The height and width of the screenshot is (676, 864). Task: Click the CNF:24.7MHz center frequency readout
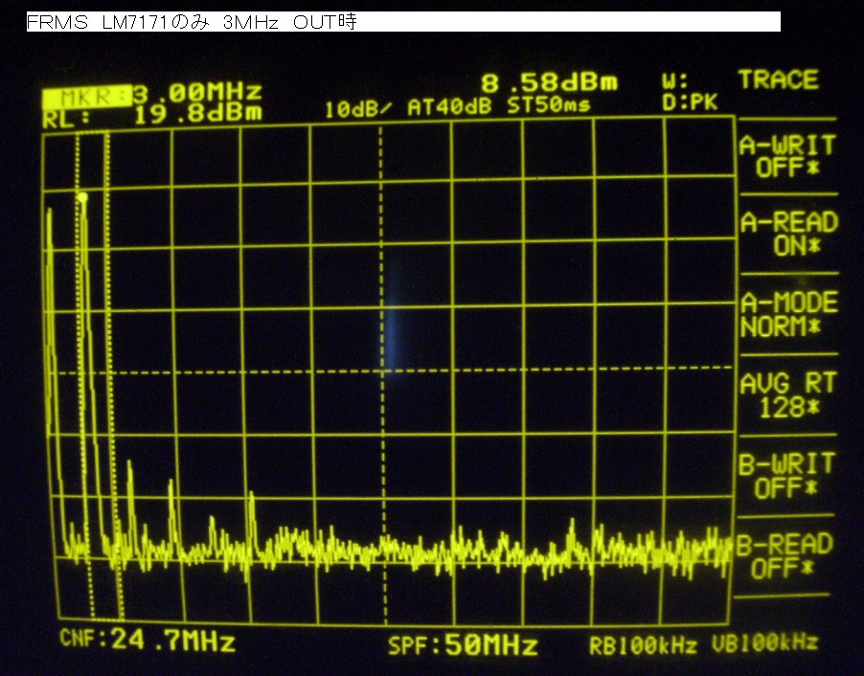148,640
